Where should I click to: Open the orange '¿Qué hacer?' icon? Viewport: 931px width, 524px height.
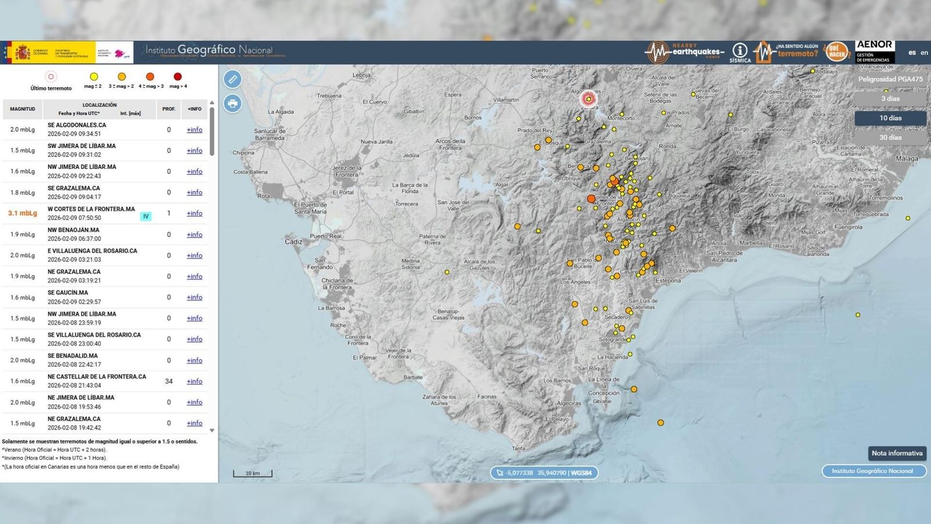[x=836, y=52]
